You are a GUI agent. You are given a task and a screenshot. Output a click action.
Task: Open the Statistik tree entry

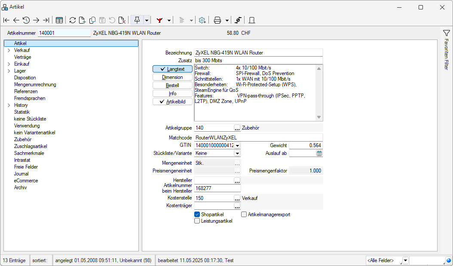22,112
